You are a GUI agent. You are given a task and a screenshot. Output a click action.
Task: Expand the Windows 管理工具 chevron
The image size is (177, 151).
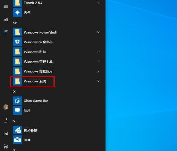point(98,62)
